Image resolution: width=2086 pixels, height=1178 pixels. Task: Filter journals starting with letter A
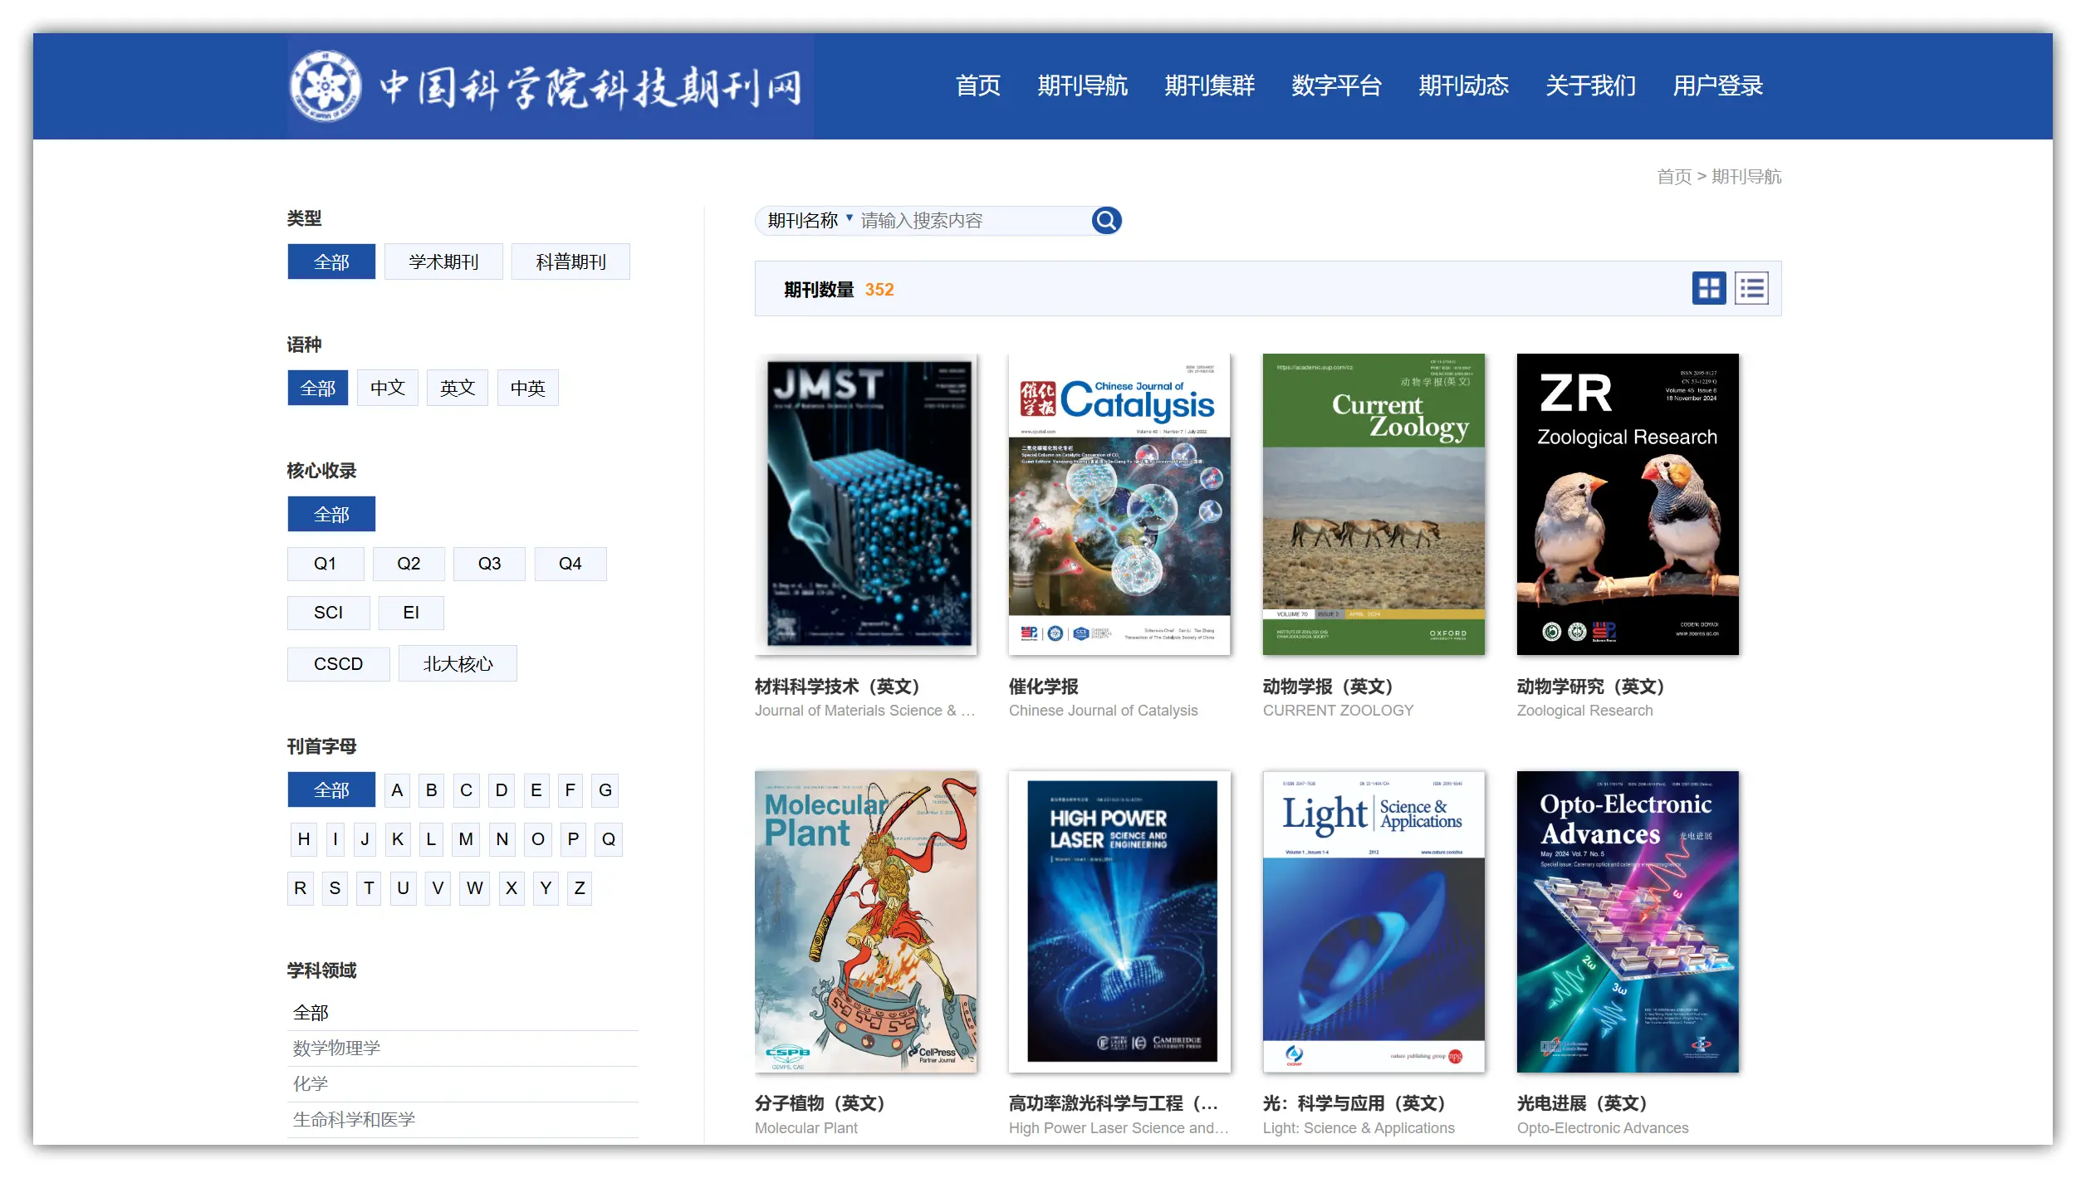pos(397,789)
